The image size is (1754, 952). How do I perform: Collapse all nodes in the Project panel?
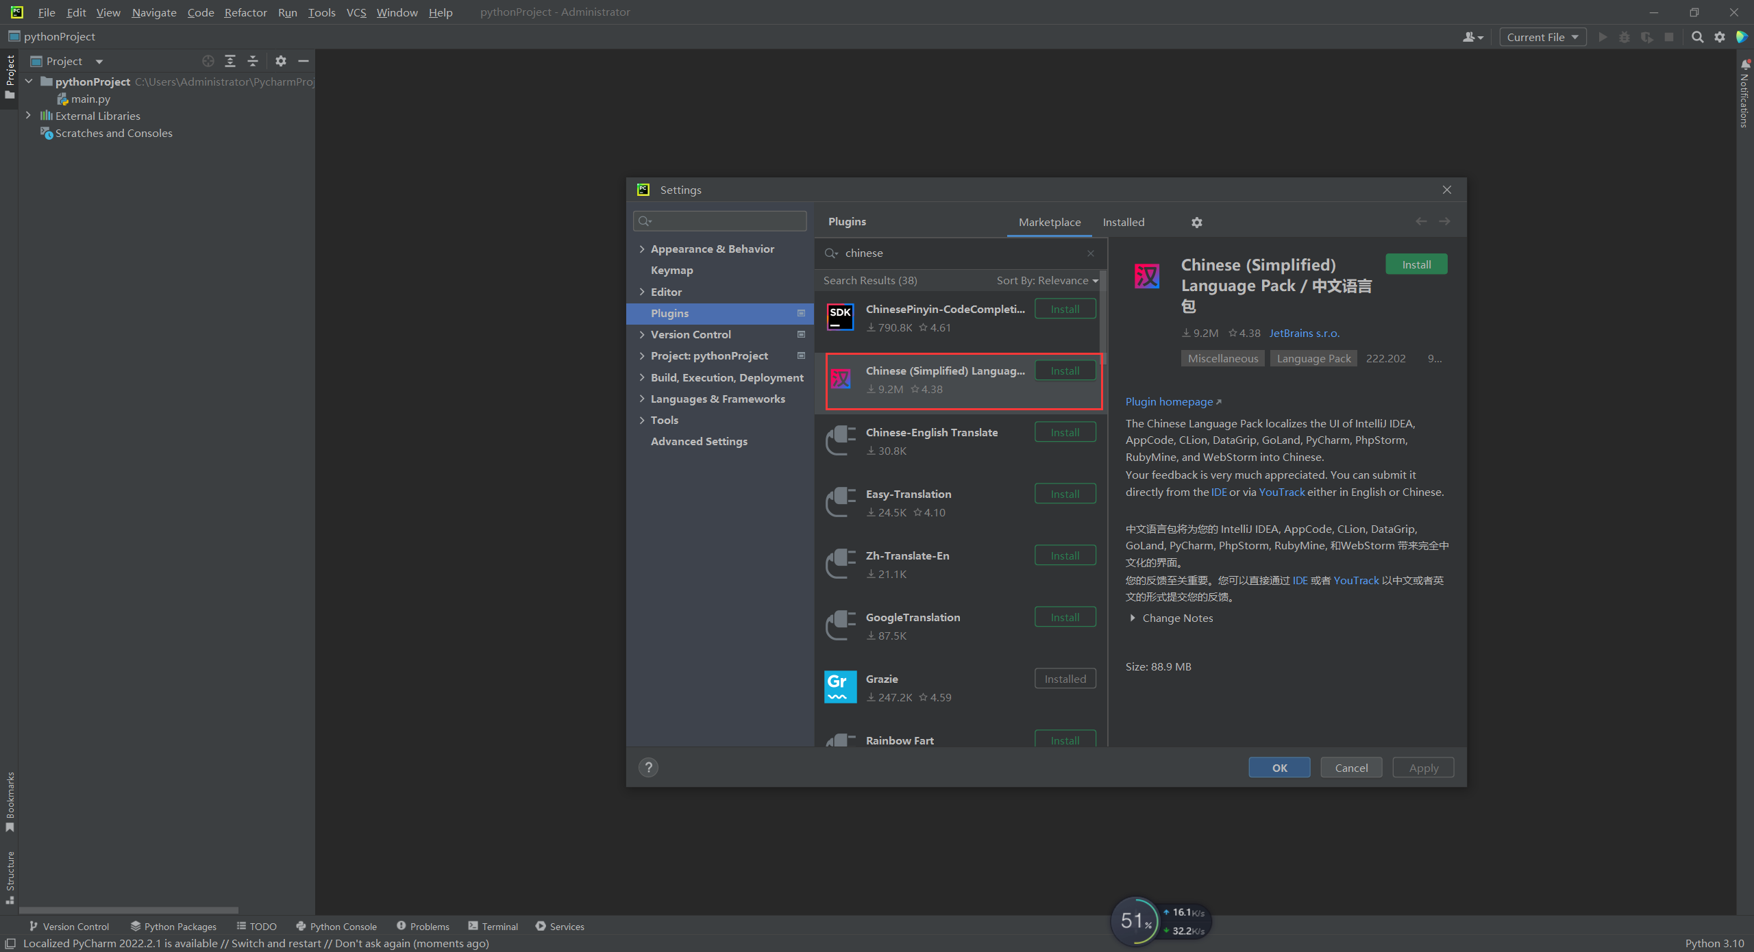[x=252, y=61]
